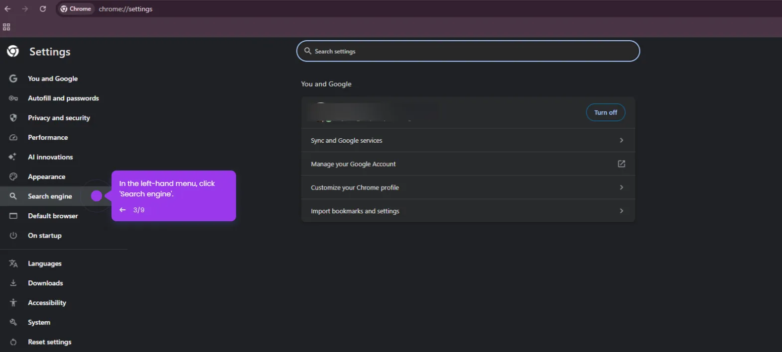This screenshot has height=352, width=782.
Task: Expand Sync and Google services chevron
Action: click(621, 140)
